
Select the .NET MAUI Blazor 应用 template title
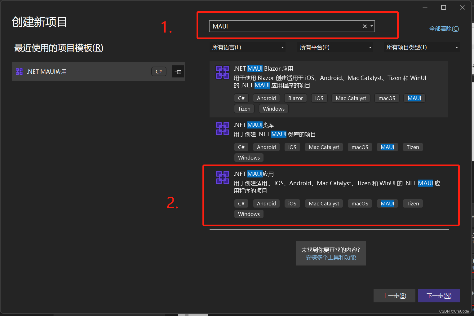click(264, 68)
